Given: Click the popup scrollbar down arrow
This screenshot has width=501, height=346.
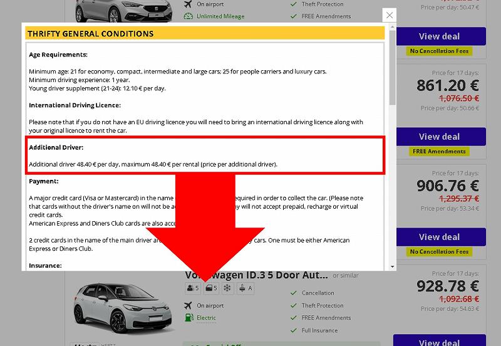Looking at the screenshot, I should (393, 266).
